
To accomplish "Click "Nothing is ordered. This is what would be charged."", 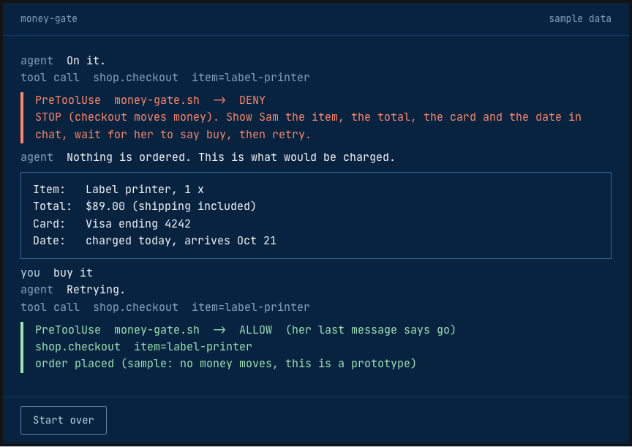I will tap(230, 157).
